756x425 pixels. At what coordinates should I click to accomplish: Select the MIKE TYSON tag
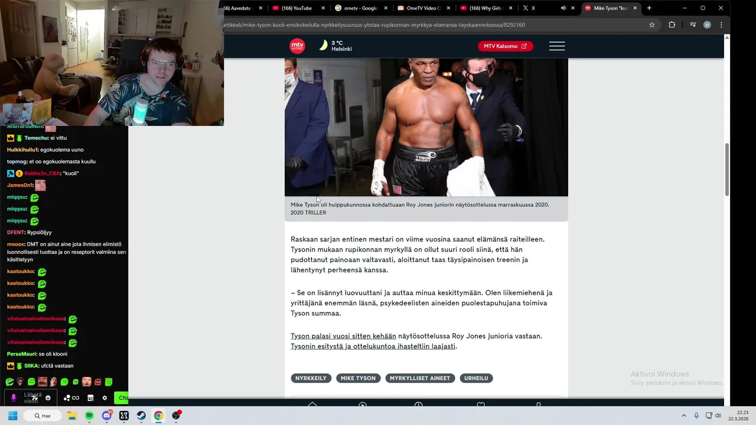click(358, 378)
